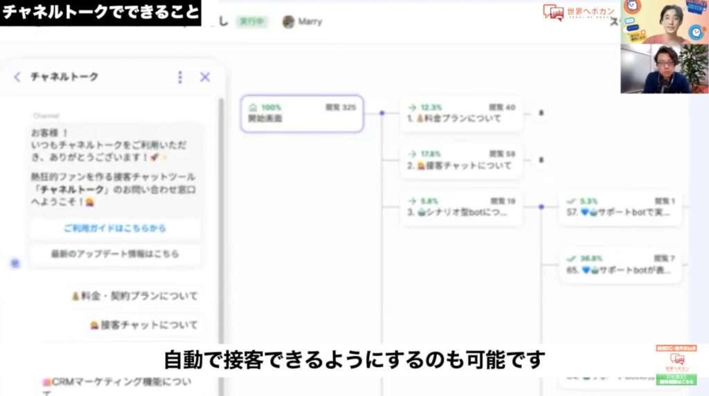Click the 閲覧 325 count
The width and height of the screenshot is (709, 396).
(x=341, y=107)
